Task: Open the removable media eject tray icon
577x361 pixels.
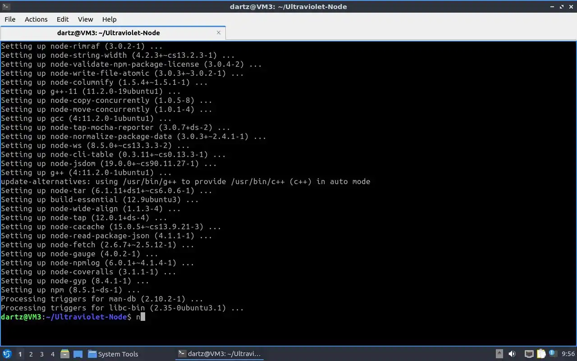Action: click(x=499, y=354)
